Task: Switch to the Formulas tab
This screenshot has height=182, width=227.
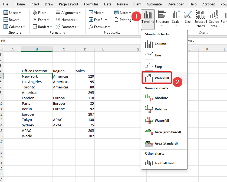Action: click(x=91, y=4)
